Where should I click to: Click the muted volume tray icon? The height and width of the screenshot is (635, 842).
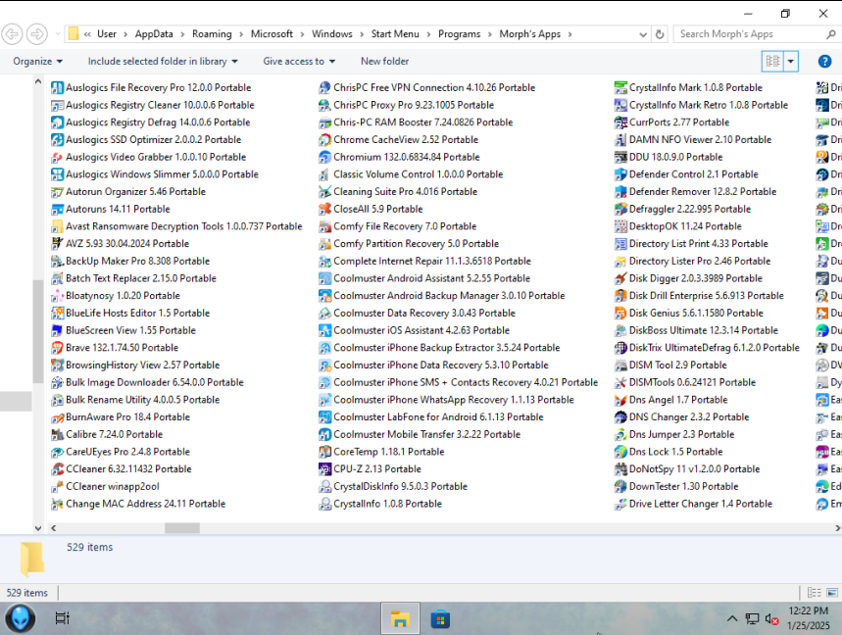771,619
